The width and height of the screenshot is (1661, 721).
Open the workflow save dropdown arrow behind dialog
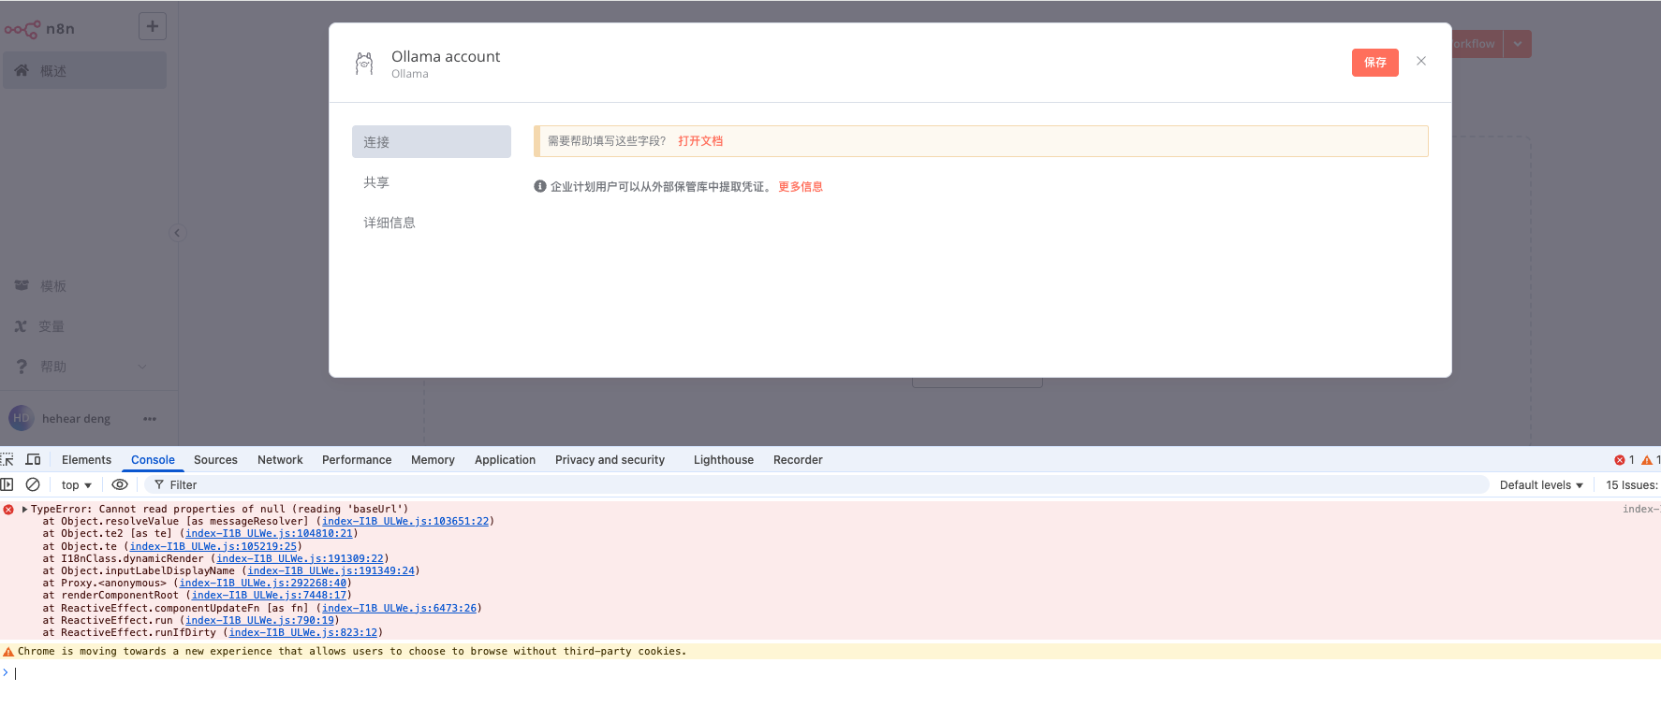click(x=1518, y=44)
